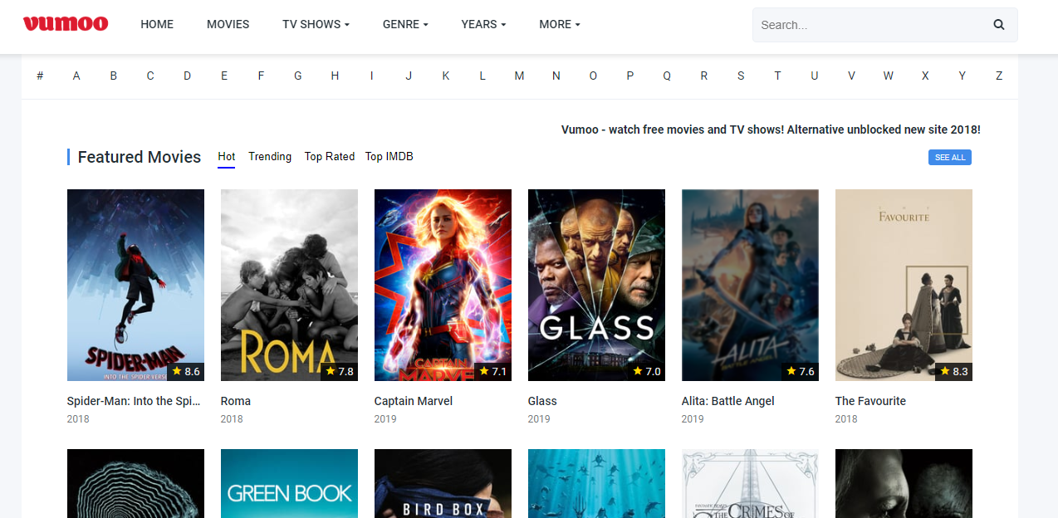Screen dimensions: 1058x518
Task: Click the search magnifier icon
Action: pos(999,25)
